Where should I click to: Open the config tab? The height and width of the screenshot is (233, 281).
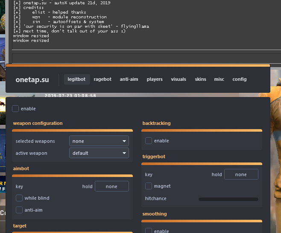tap(240, 79)
